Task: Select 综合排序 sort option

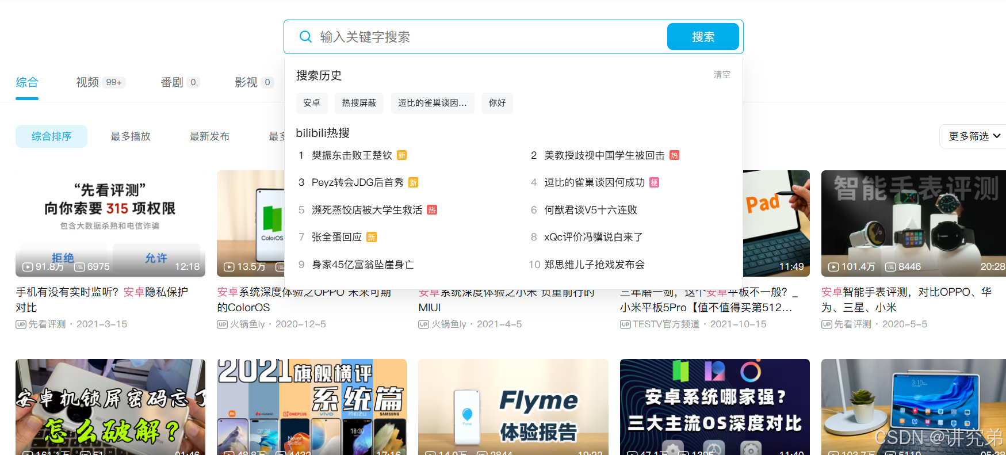Action: [x=51, y=136]
